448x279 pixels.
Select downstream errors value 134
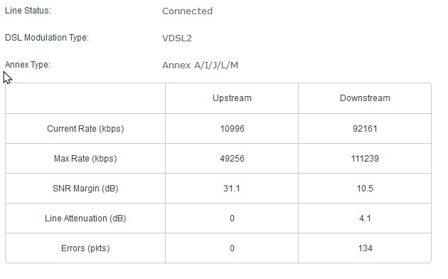365,248
